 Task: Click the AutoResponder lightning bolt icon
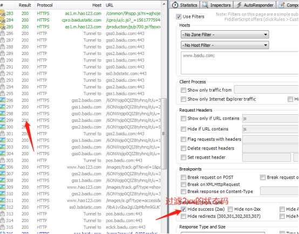[239, 5]
